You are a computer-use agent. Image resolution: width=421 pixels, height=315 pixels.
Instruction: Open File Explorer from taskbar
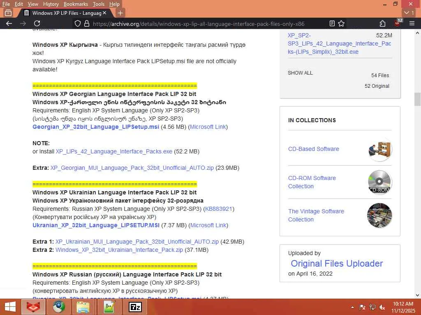tap(83, 307)
